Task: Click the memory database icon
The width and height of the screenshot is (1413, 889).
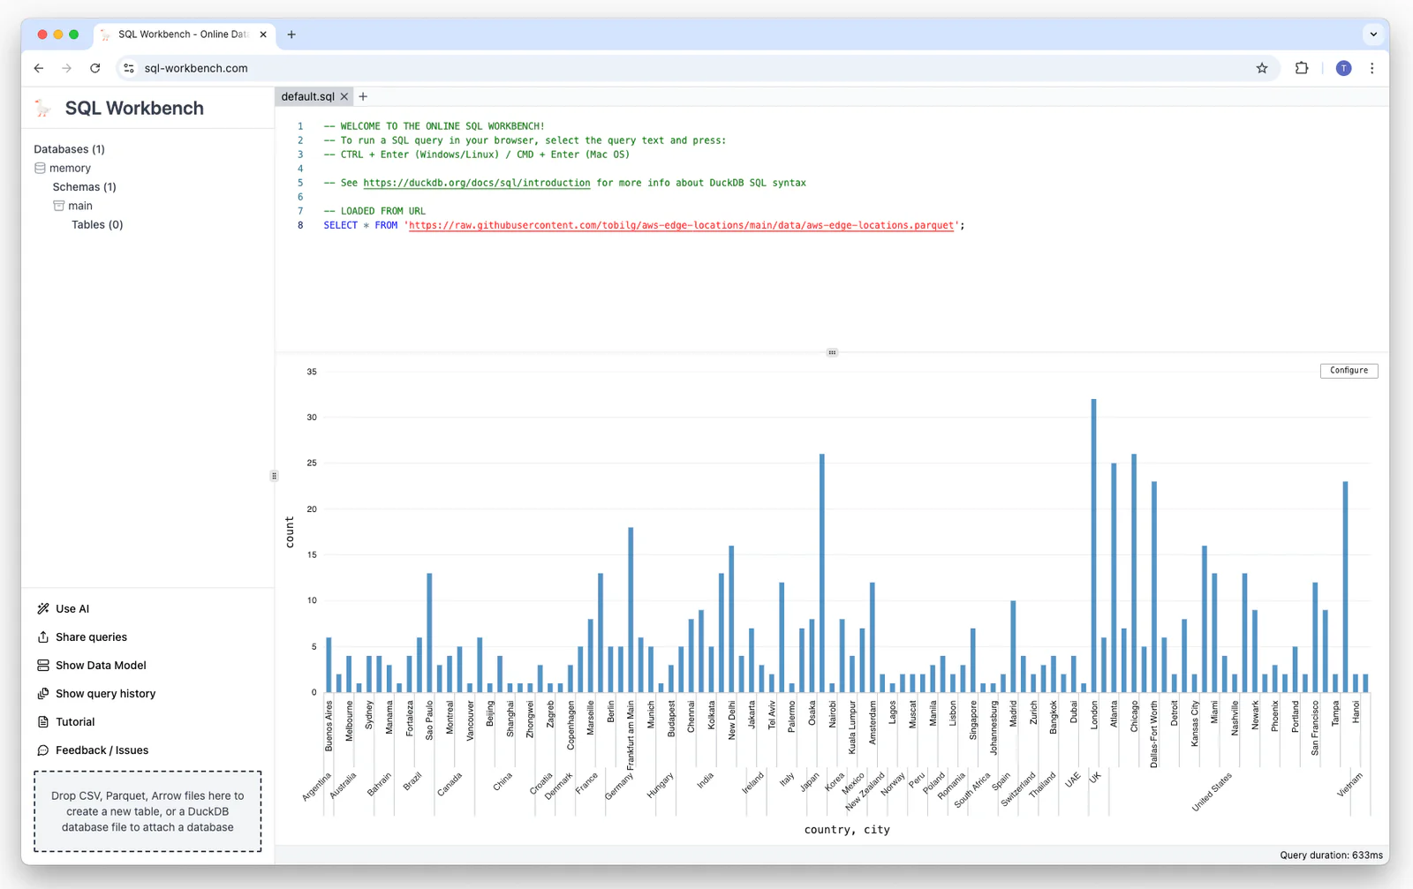Action: 40,168
